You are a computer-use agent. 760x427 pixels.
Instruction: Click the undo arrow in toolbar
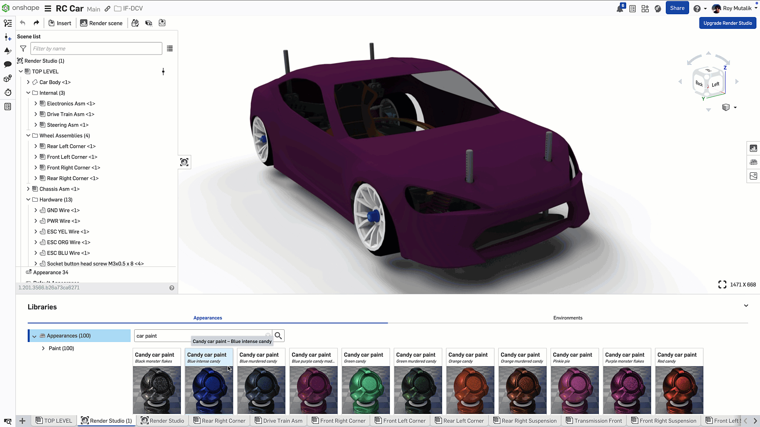(23, 23)
